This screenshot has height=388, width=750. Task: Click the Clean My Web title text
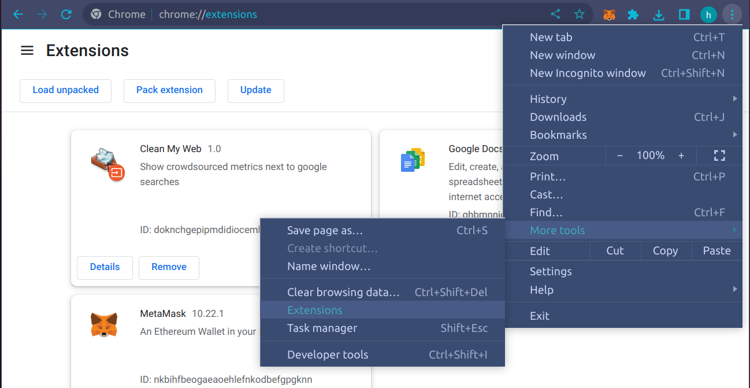[170, 149]
